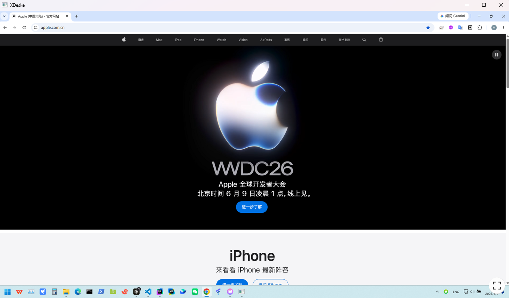Open the Mac menu item
The width and height of the screenshot is (509, 298).
tap(159, 40)
